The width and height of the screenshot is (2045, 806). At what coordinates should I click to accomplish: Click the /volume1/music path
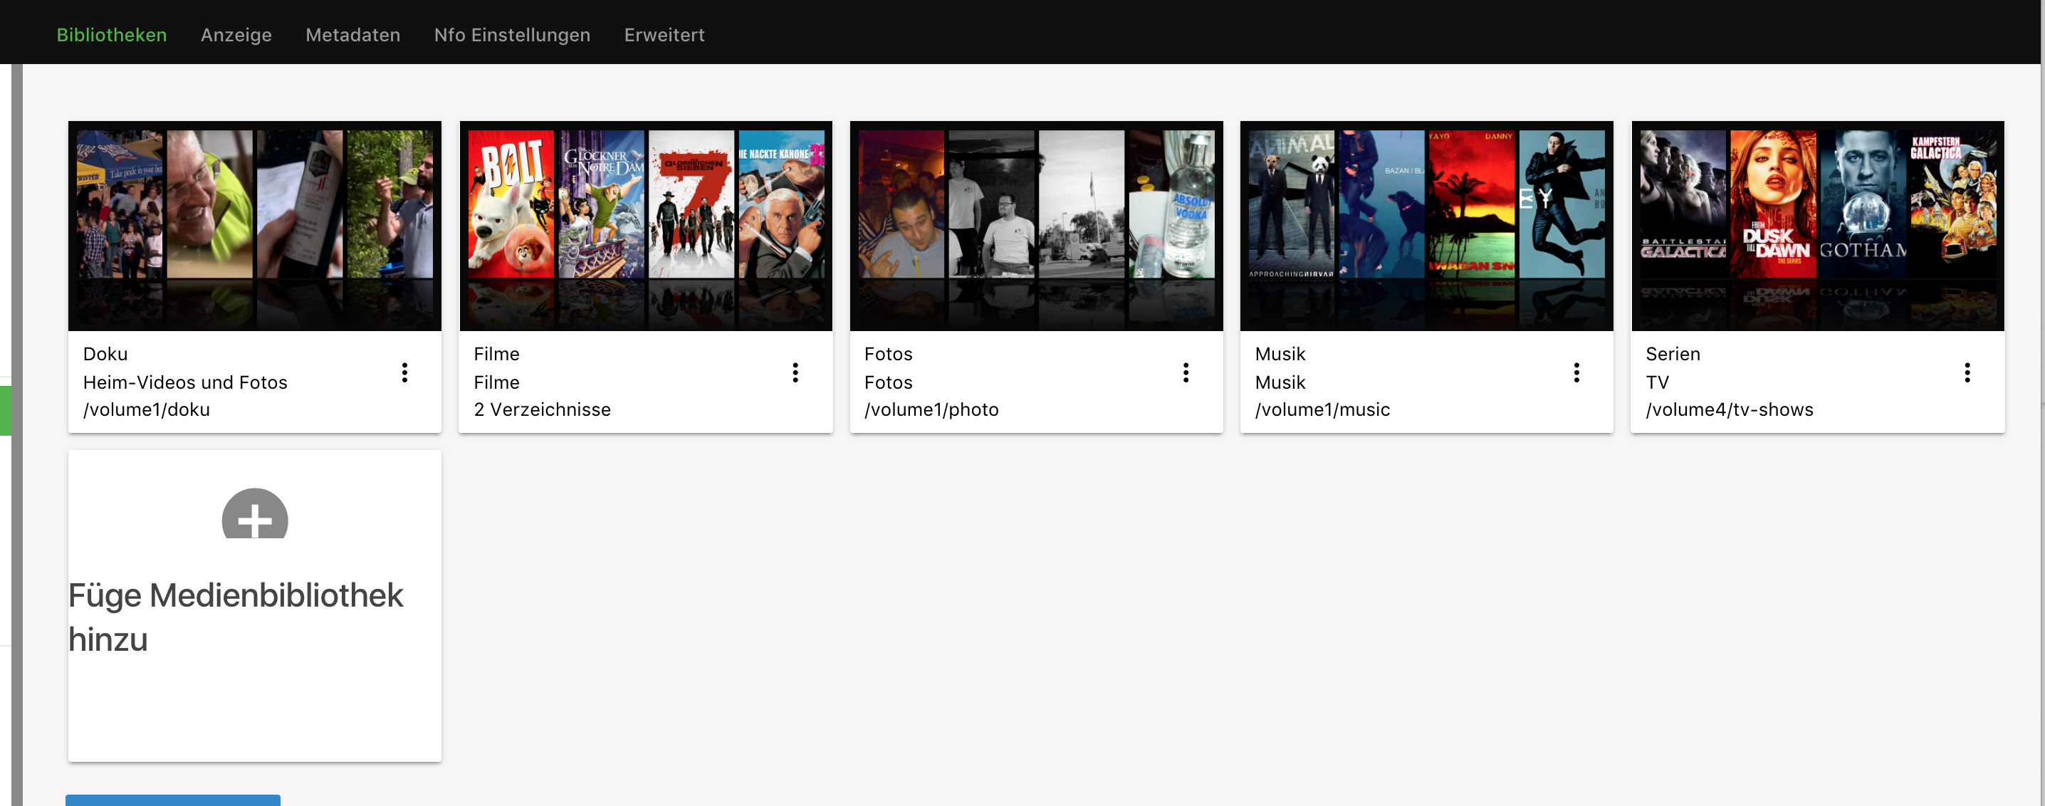click(x=1322, y=409)
